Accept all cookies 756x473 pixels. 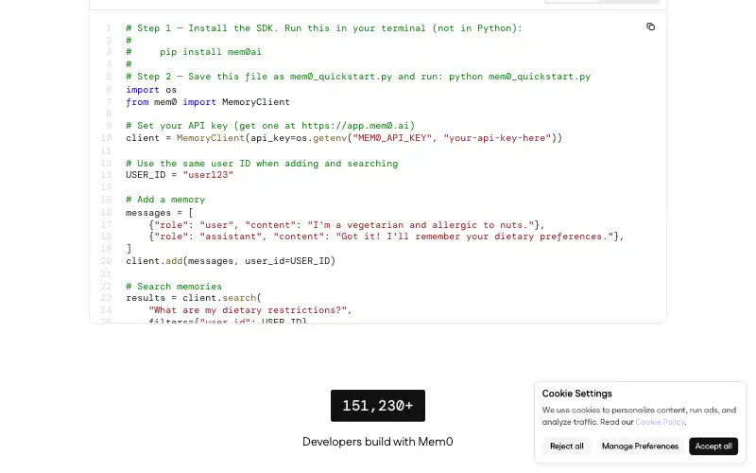click(713, 446)
